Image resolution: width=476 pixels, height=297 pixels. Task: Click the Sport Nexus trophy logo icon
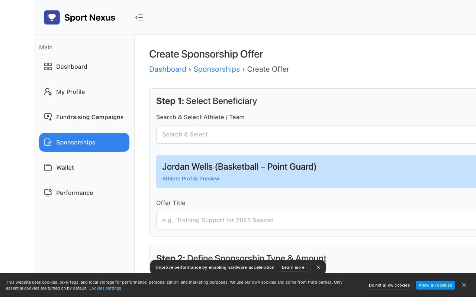pyautogui.click(x=52, y=17)
